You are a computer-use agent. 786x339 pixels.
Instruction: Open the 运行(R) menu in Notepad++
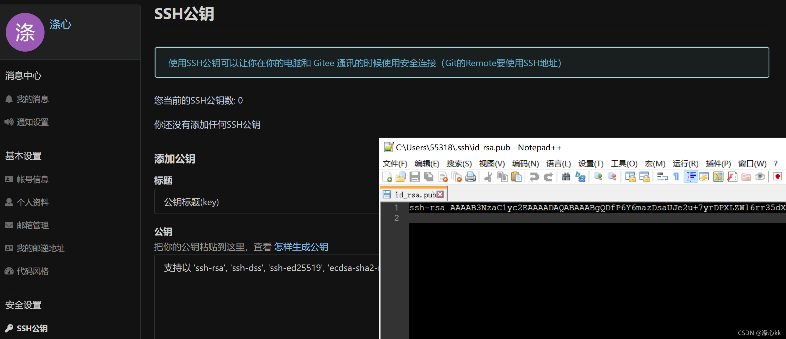685,164
